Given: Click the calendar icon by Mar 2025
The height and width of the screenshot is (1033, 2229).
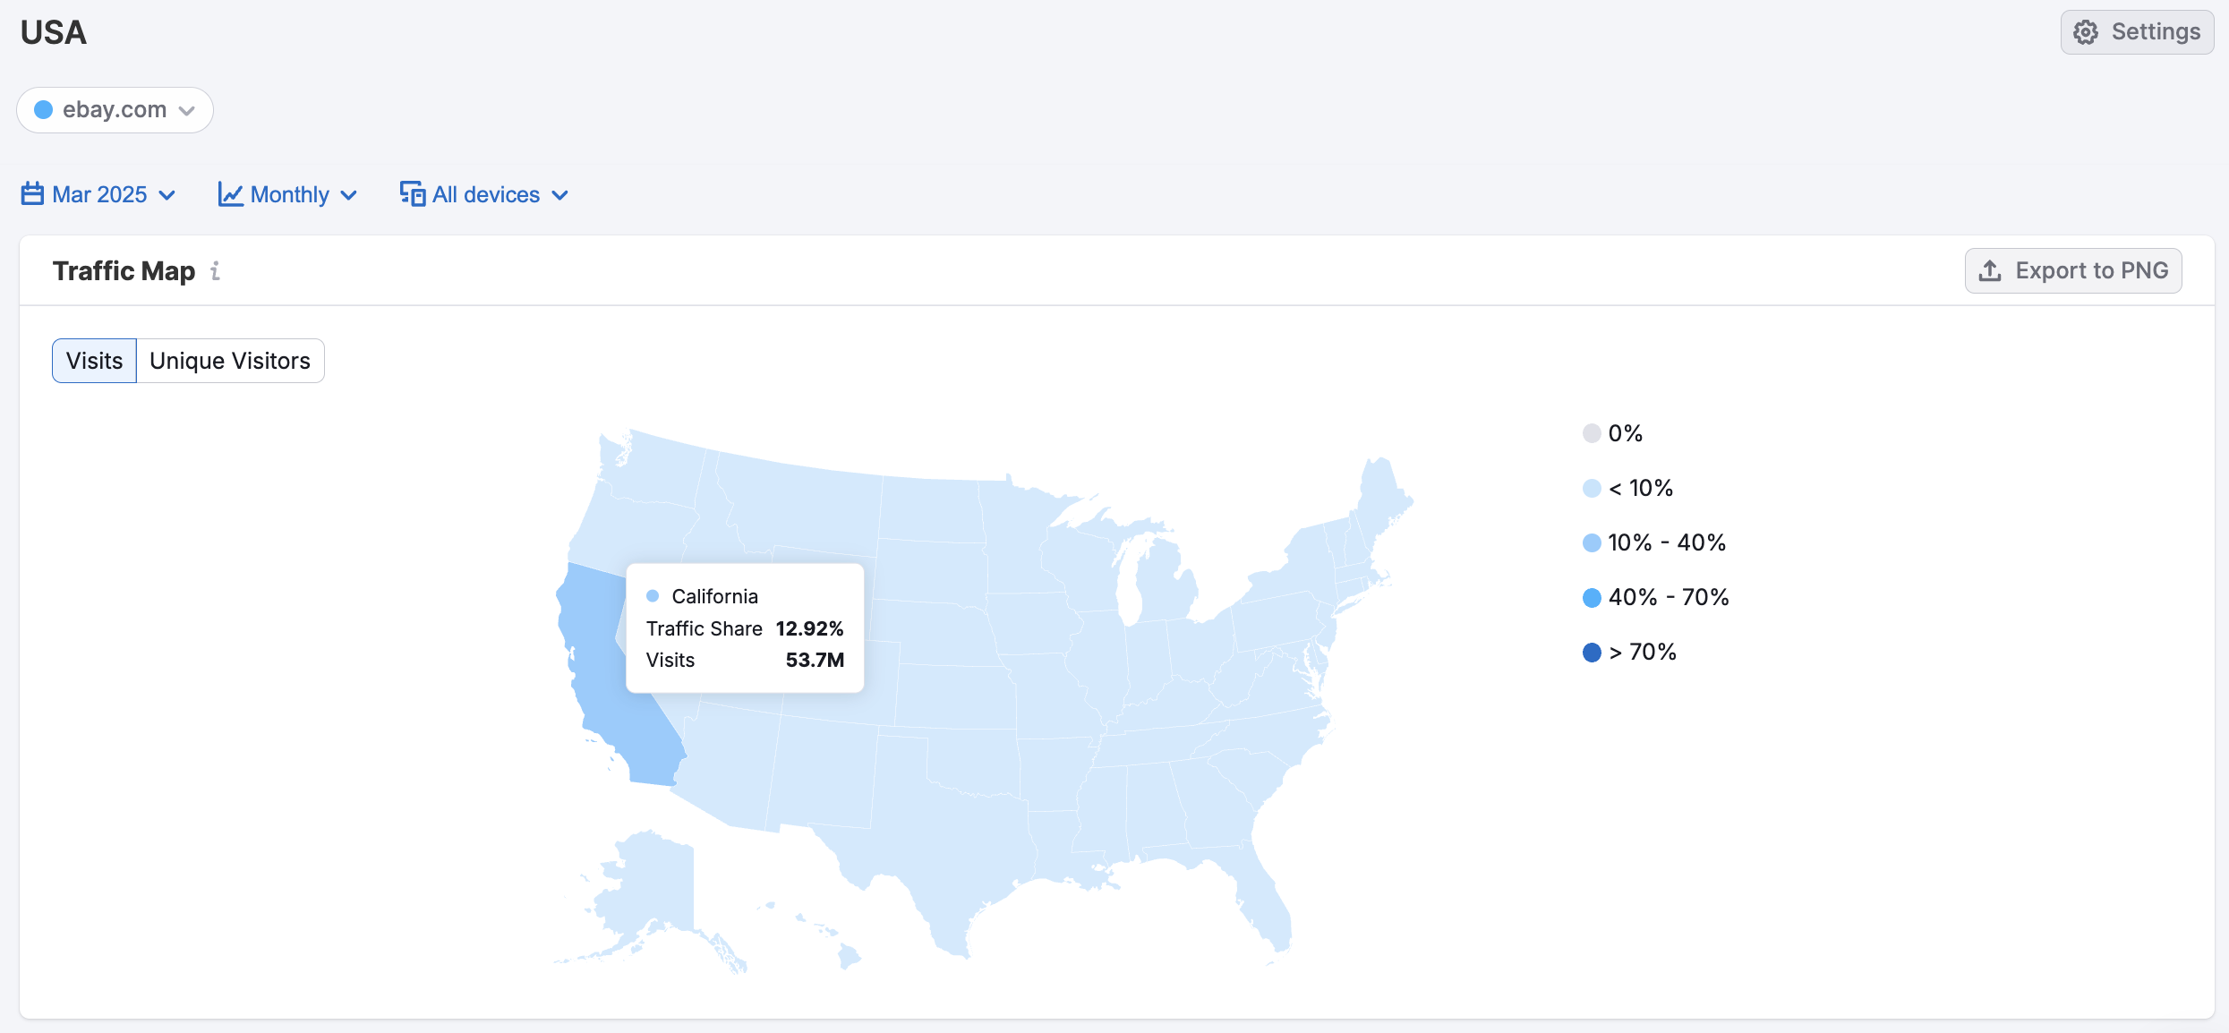Looking at the screenshot, I should click(32, 193).
